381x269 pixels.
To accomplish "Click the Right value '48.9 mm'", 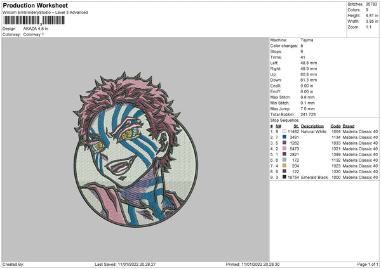I will [309, 69].
